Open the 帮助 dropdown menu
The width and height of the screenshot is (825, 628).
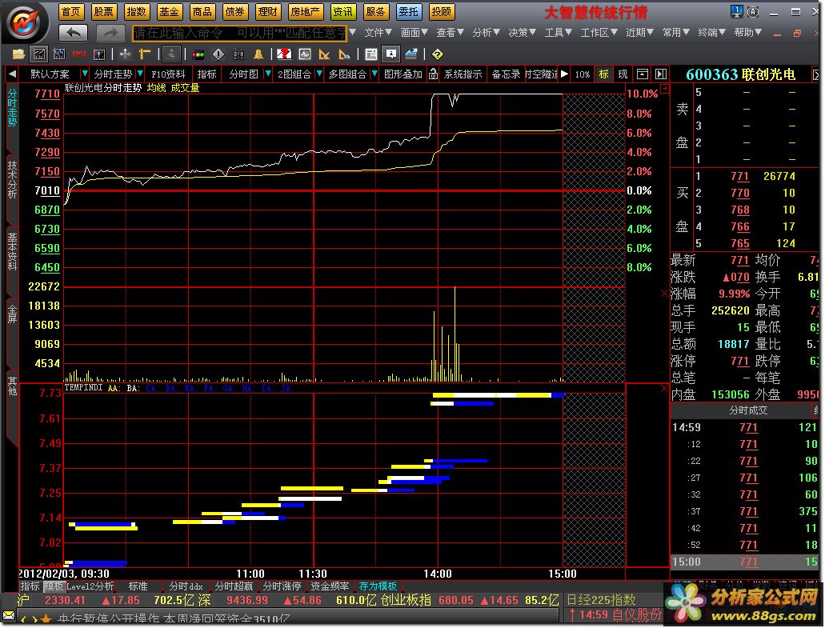(747, 33)
